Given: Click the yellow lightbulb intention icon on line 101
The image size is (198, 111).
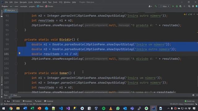Looking at the screenshot, I should pos(19,53).
